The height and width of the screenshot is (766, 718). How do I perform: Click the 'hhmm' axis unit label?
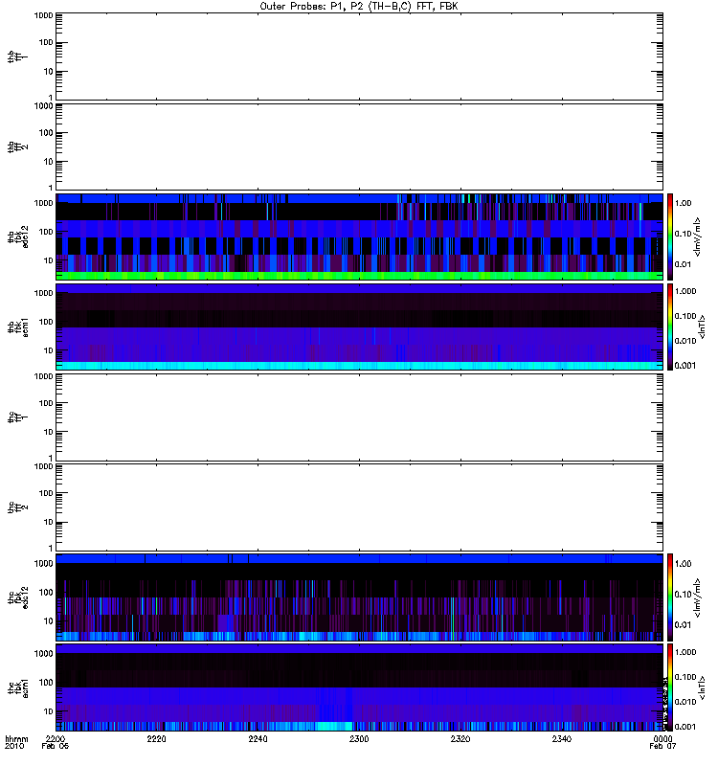click(x=16, y=738)
